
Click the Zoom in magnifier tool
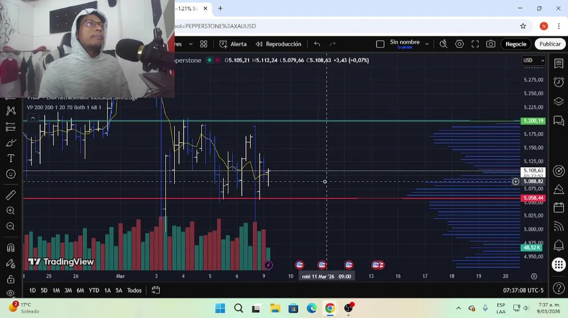coord(11,211)
